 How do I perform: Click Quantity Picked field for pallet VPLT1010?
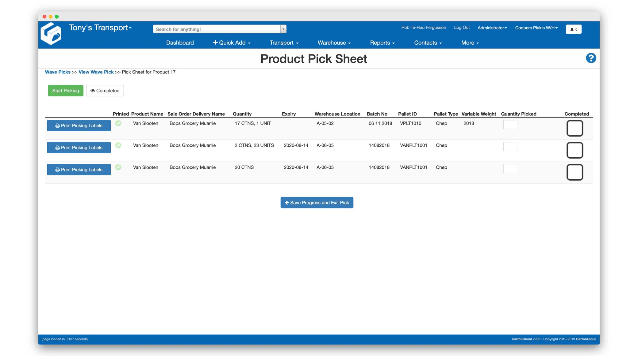pos(510,125)
